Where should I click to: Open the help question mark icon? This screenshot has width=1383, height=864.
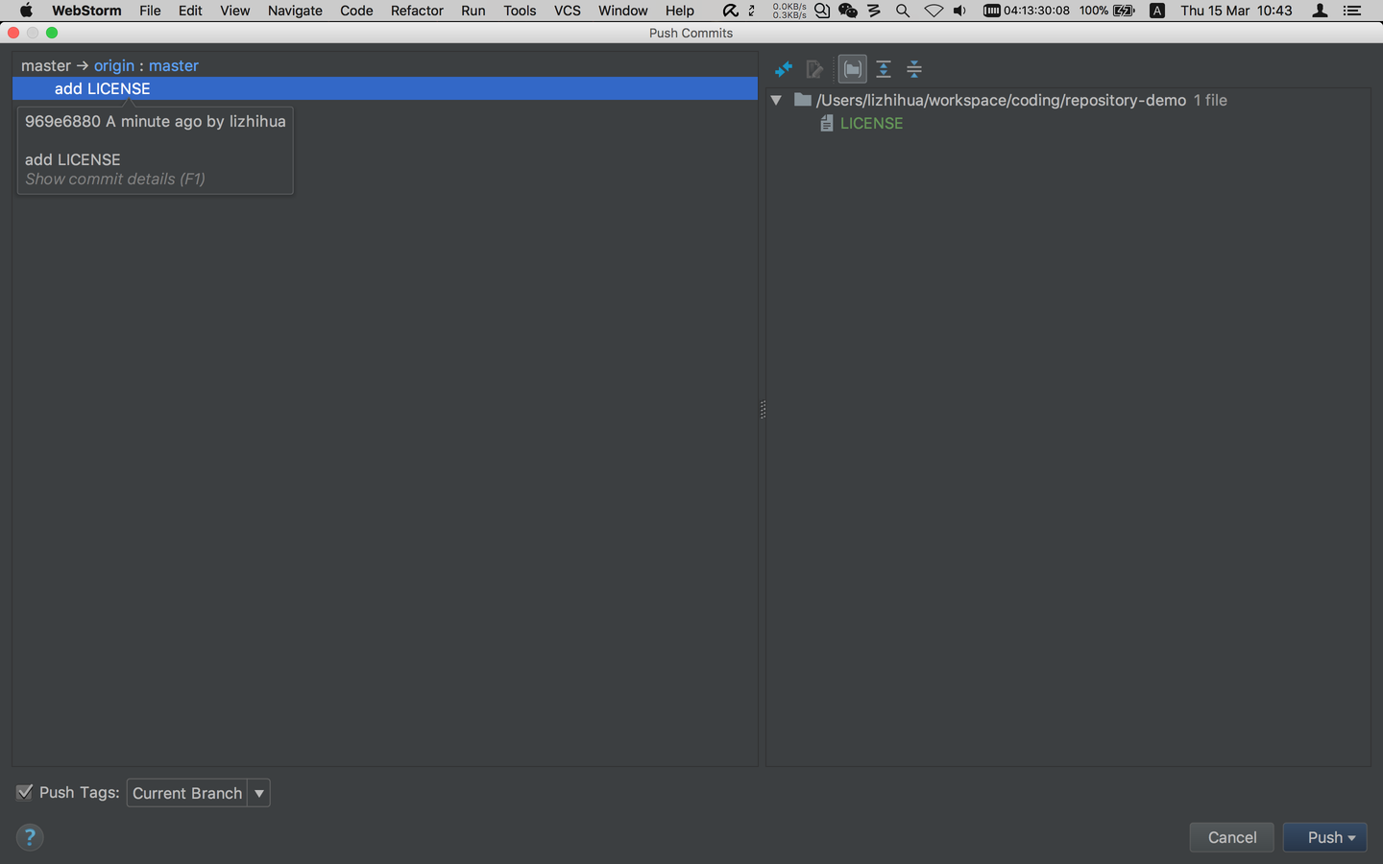tap(29, 837)
